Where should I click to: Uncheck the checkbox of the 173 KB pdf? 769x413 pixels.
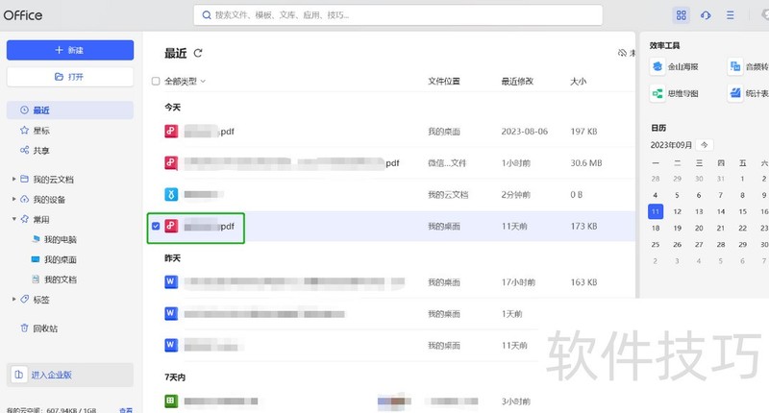(x=156, y=227)
